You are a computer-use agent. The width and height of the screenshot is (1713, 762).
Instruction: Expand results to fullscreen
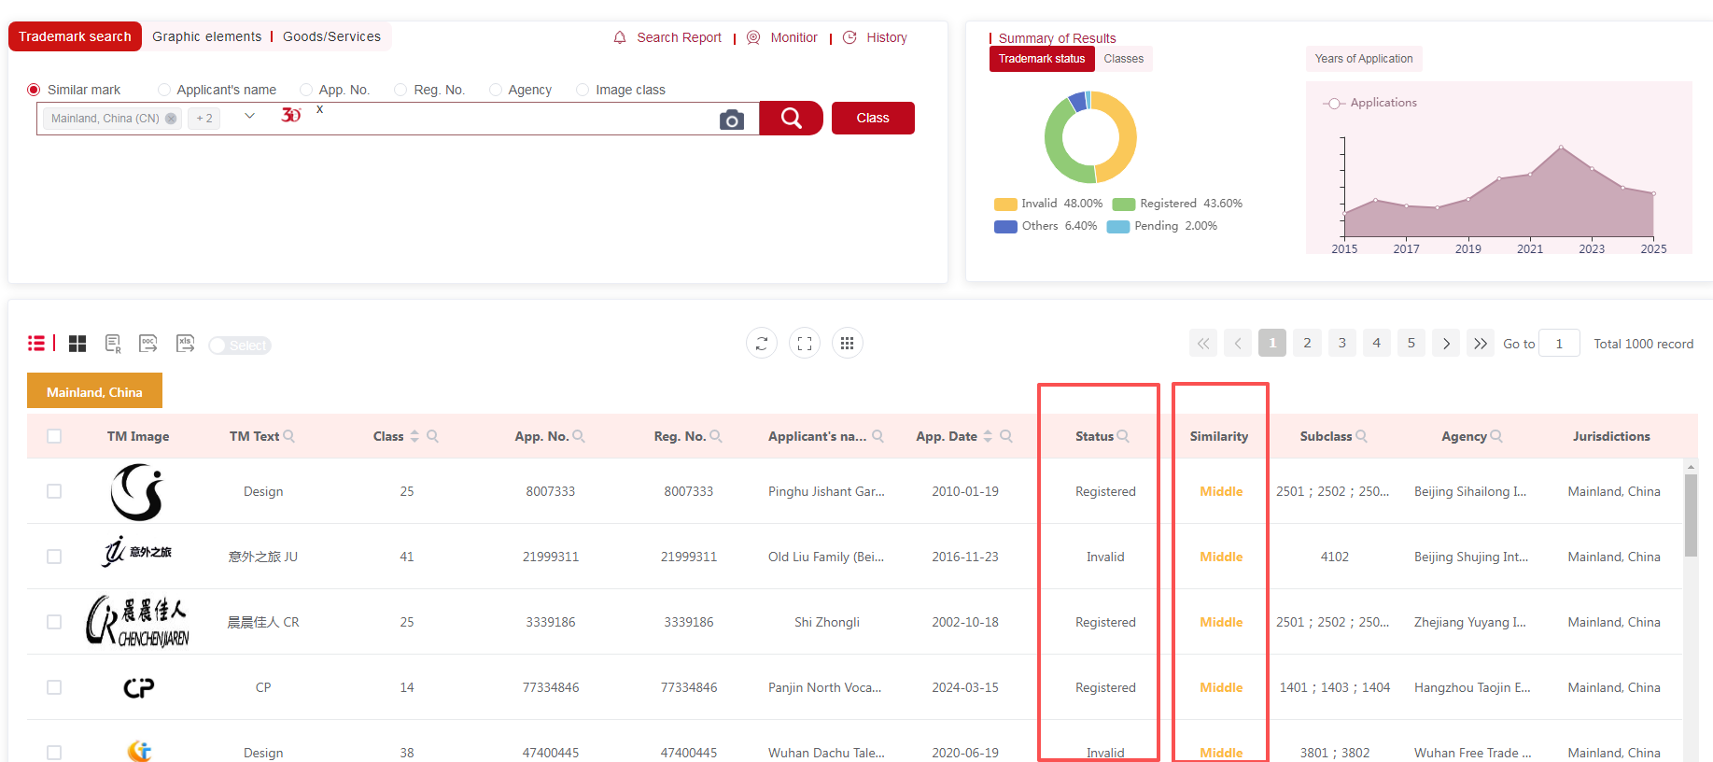tap(805, 344)
